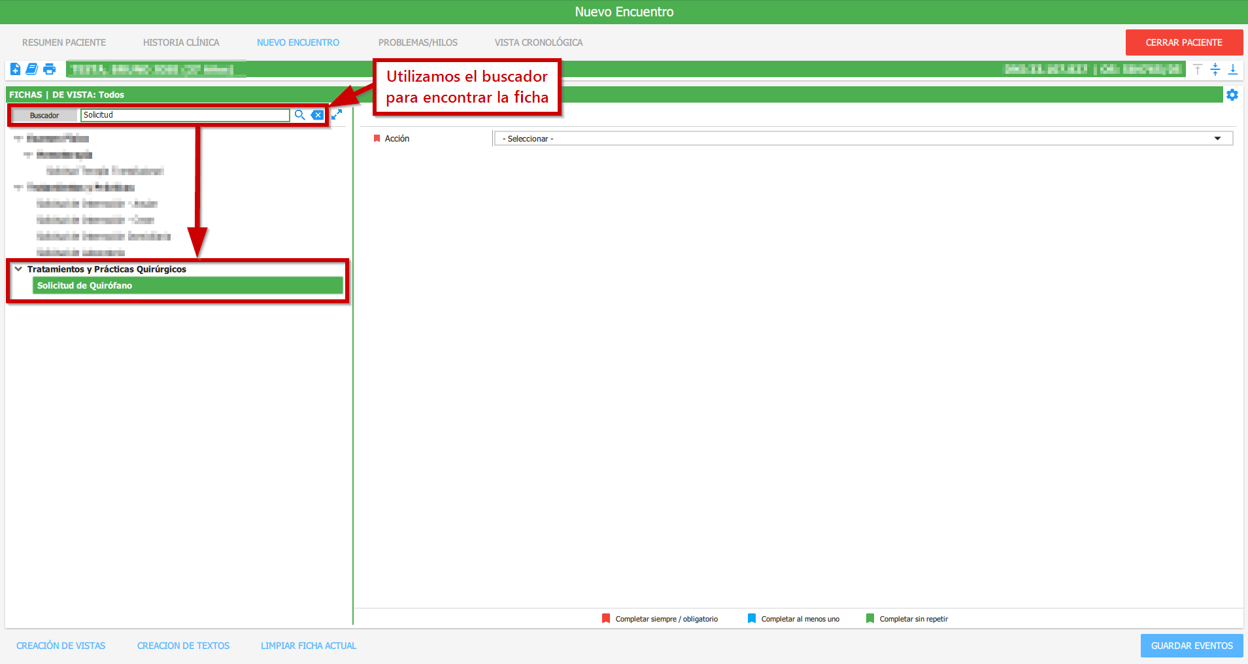Click the vertical center collapse arrows icon
This screenshot has height=664, width=1248.
tap(1215, 69)
